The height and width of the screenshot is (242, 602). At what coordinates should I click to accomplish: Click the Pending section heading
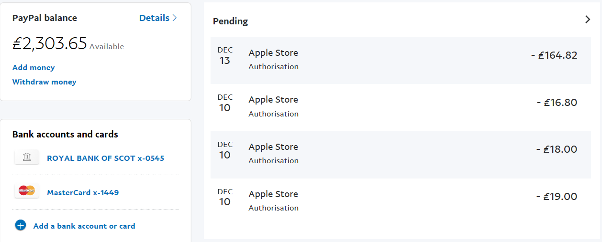point(230,21)
